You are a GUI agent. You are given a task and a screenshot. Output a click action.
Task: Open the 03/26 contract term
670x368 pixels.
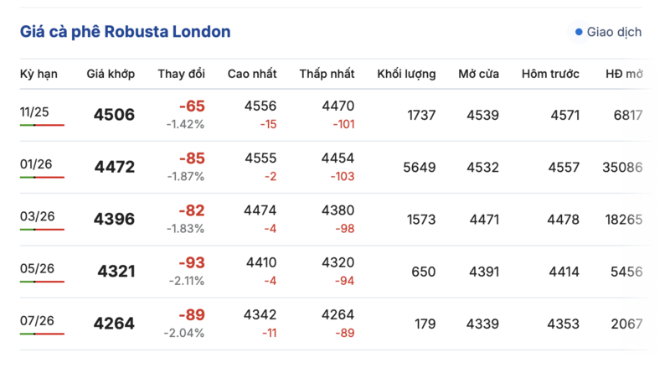(36, 216)
